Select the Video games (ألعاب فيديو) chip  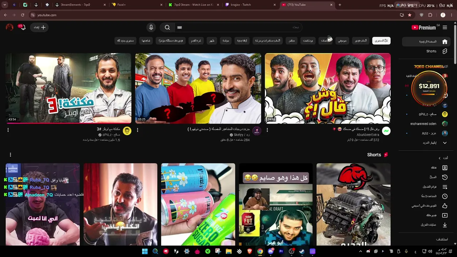click(361, 41)
